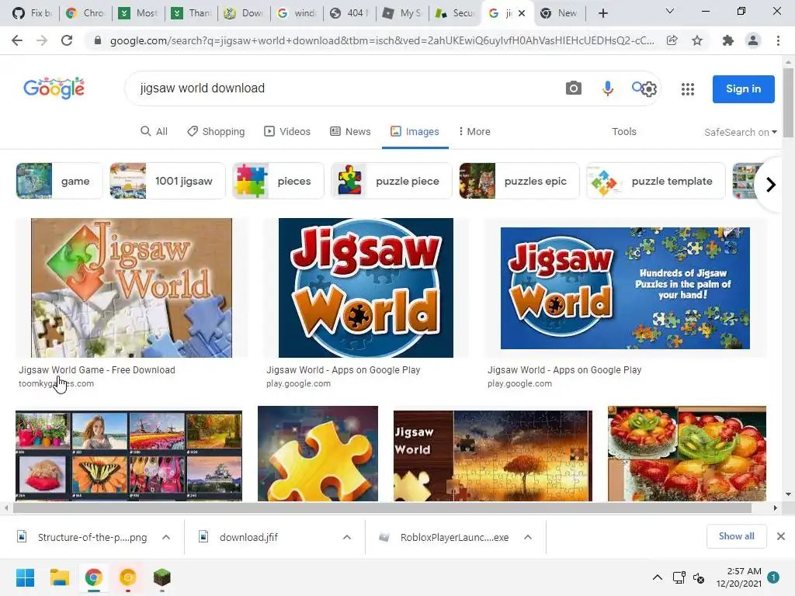Viewport: 795px width, 596px height.
Task: Switch to the 'My S' tab
Action: click(403, 13)
